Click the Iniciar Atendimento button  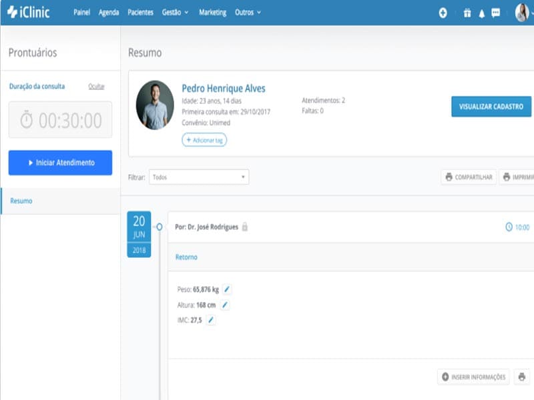point(60,163)
